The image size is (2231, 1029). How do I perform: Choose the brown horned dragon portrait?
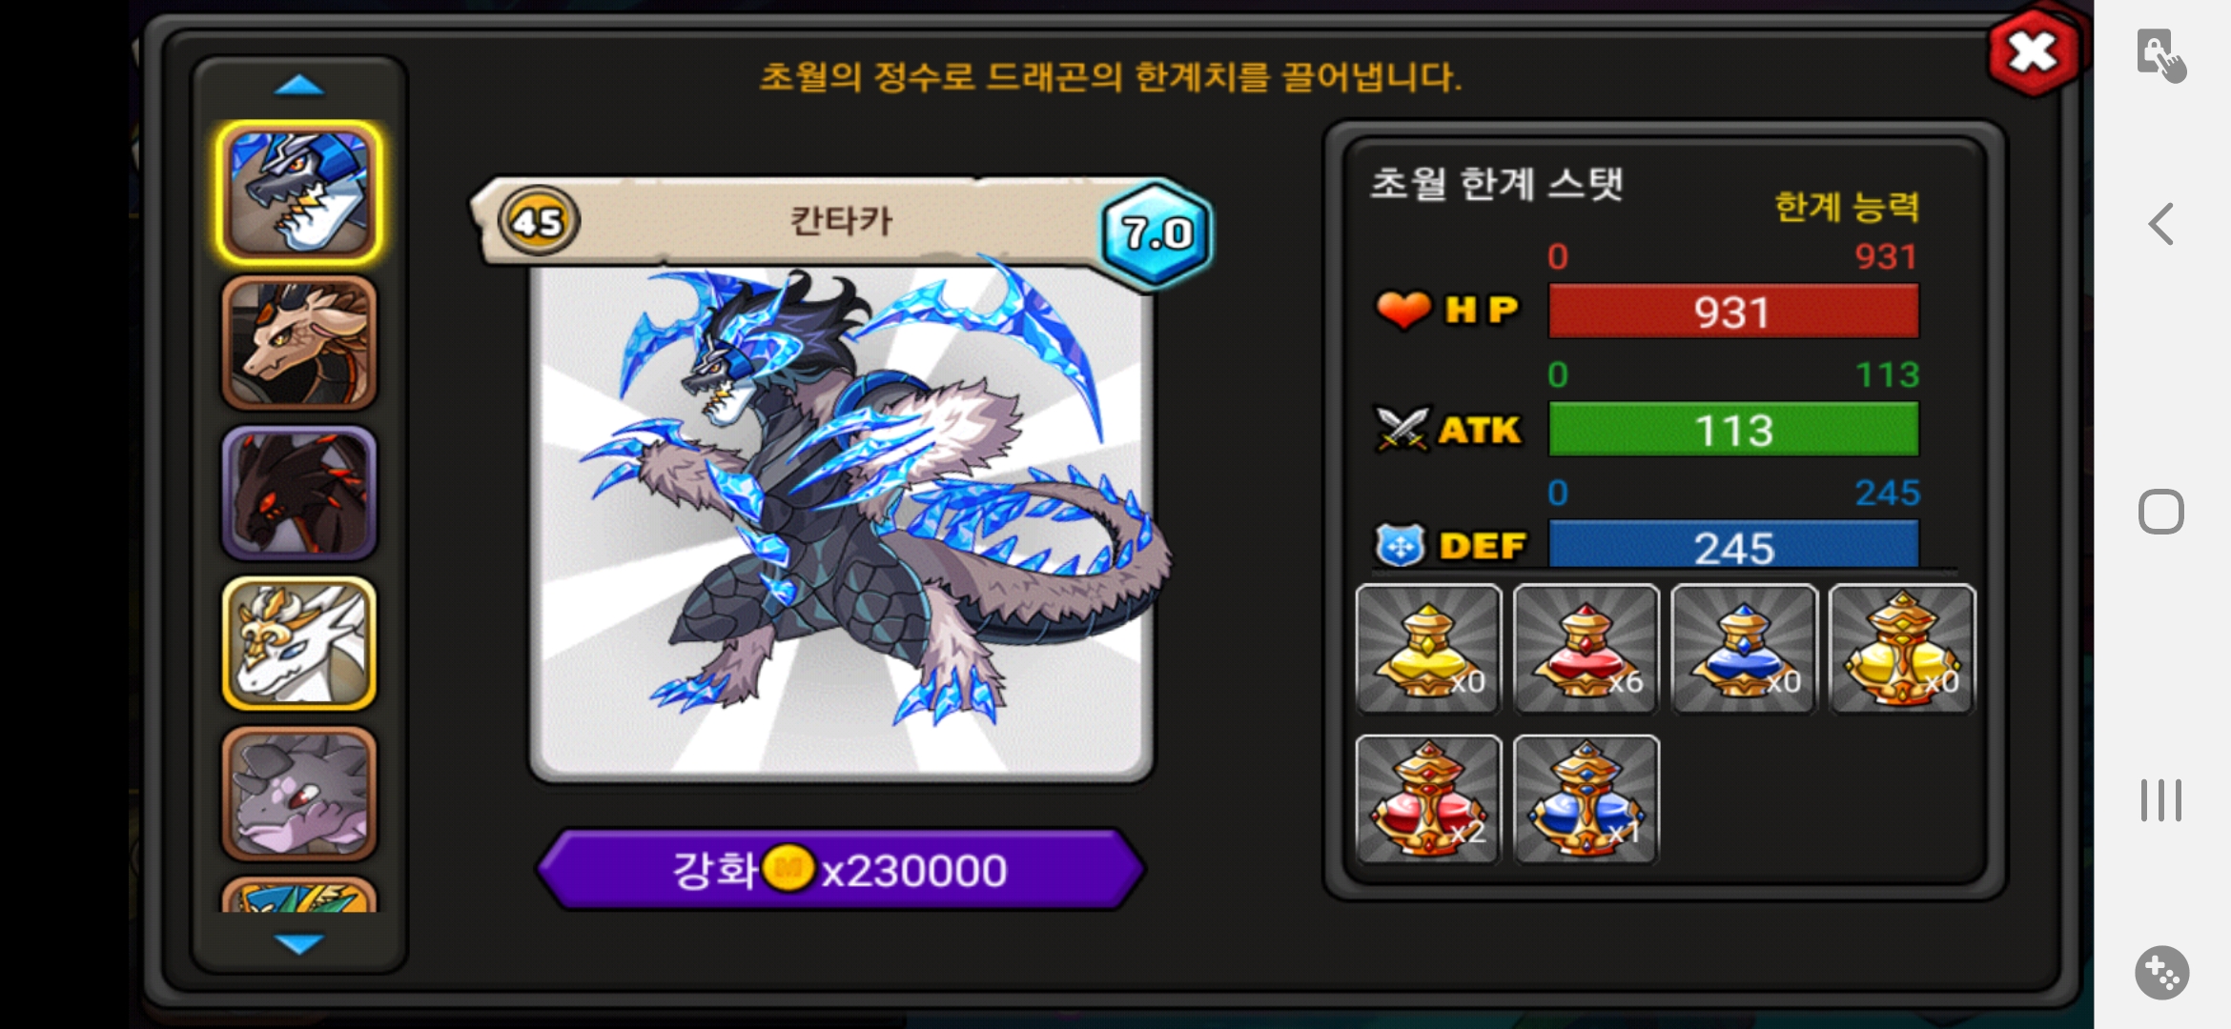pyautogui.click(x=299, y=343)
